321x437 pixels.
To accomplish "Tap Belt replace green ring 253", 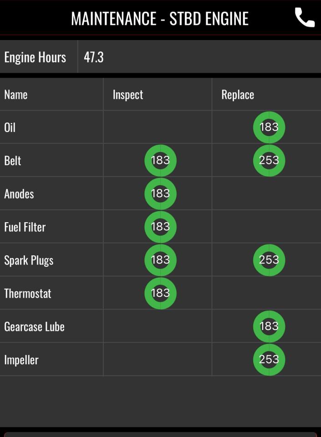I will point(269,161).
